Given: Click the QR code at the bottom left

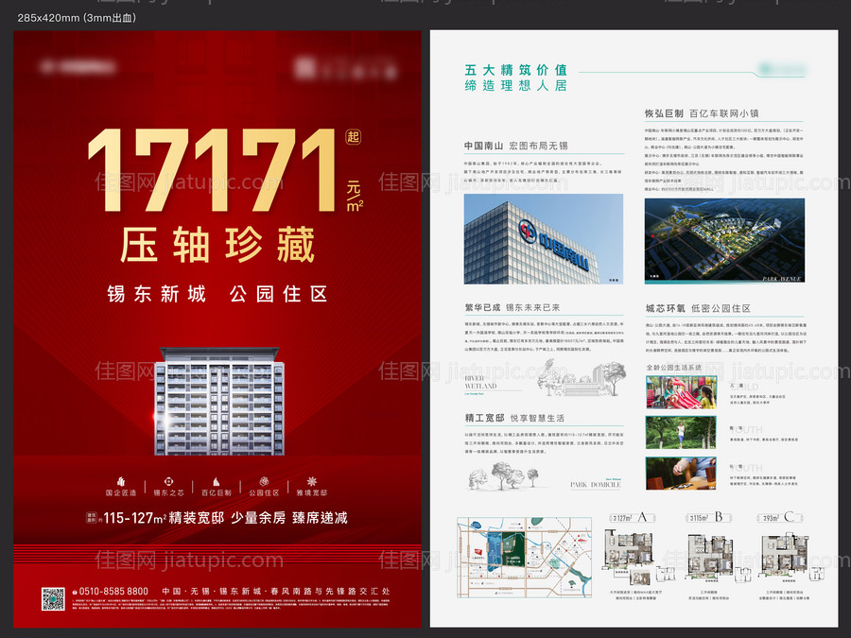Looking at the screenshot, I should pyautogui.click(x=55, y=599).
